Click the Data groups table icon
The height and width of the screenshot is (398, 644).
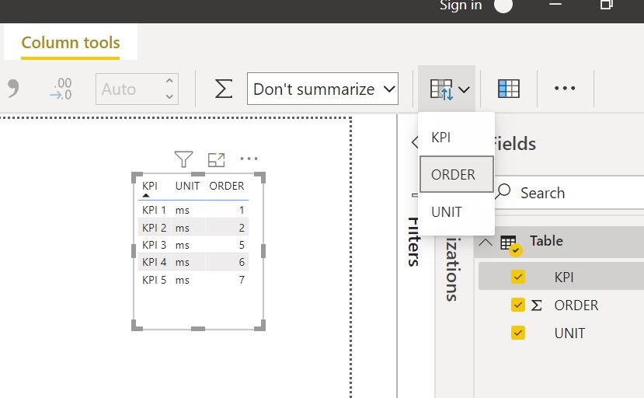click(x=509, y=89)
